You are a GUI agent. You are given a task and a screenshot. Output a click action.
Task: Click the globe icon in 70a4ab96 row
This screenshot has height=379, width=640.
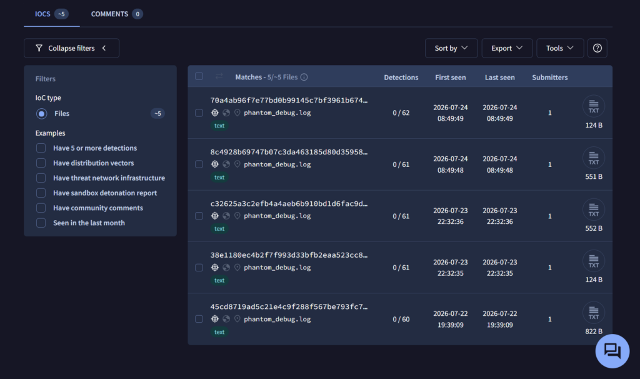click(x=226, y=113)
